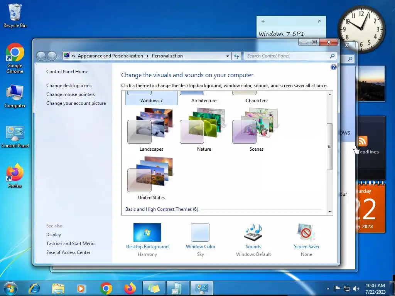The height and width of the screenshot is (296, 395).
Task: Click the theme list scroll-up arrow
Action: tap(329, 94)
